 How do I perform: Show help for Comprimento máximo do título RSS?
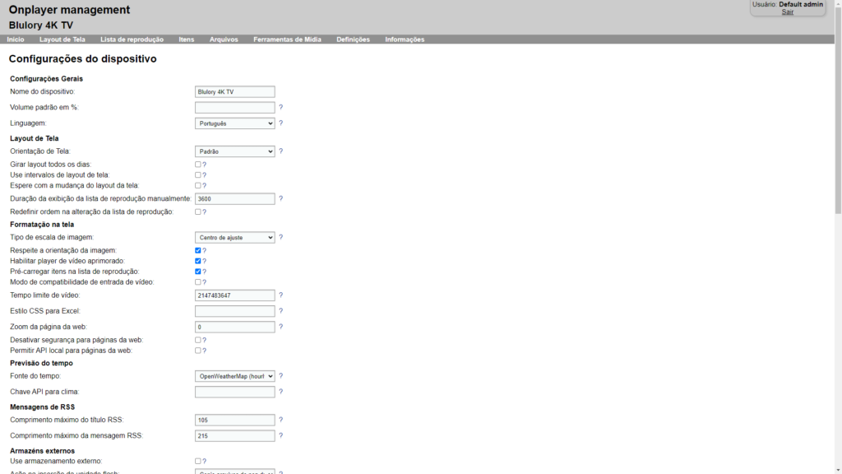pyautogui.click(x=281, y=420)
